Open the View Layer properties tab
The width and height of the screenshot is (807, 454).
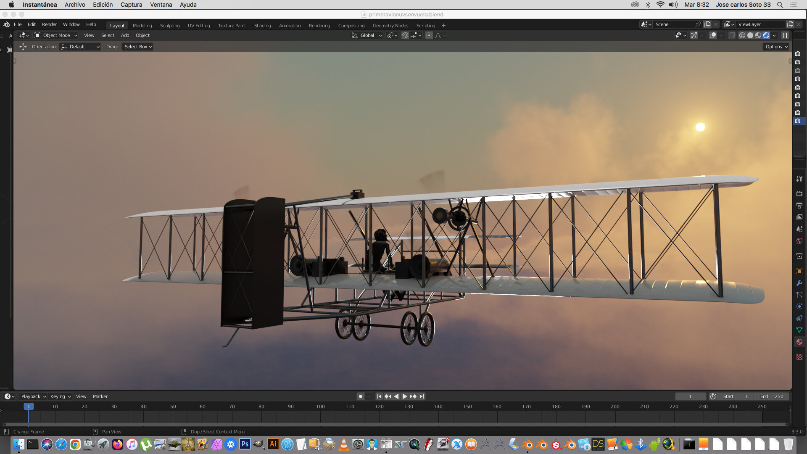click(x=799, y=217)
